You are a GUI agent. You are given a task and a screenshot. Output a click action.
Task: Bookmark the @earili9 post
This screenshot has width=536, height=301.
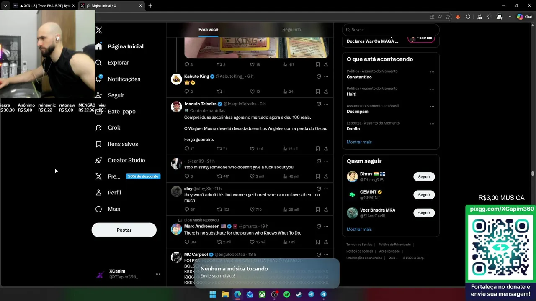click(x=318, y=176)
